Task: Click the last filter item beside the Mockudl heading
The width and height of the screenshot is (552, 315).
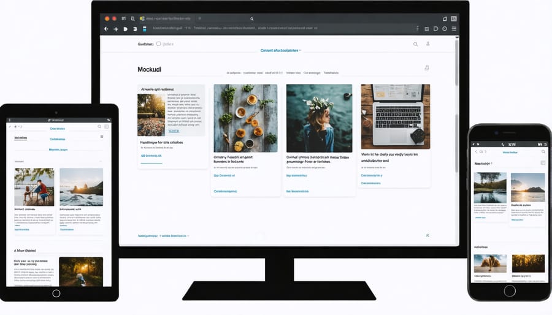Action: click(x=331, y=73)
